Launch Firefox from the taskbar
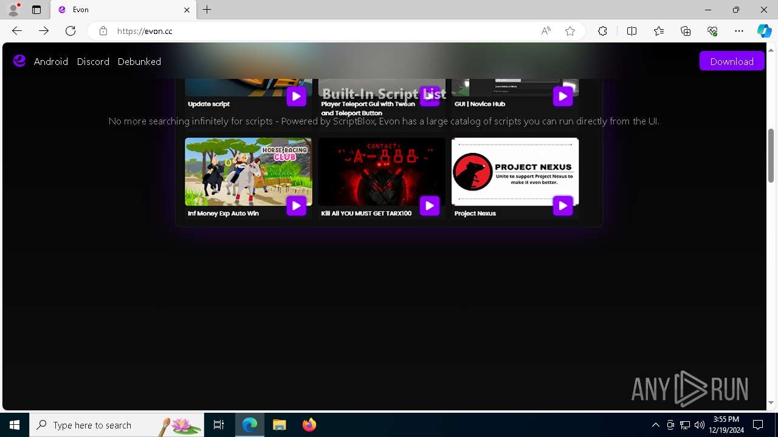 [309, 425]
